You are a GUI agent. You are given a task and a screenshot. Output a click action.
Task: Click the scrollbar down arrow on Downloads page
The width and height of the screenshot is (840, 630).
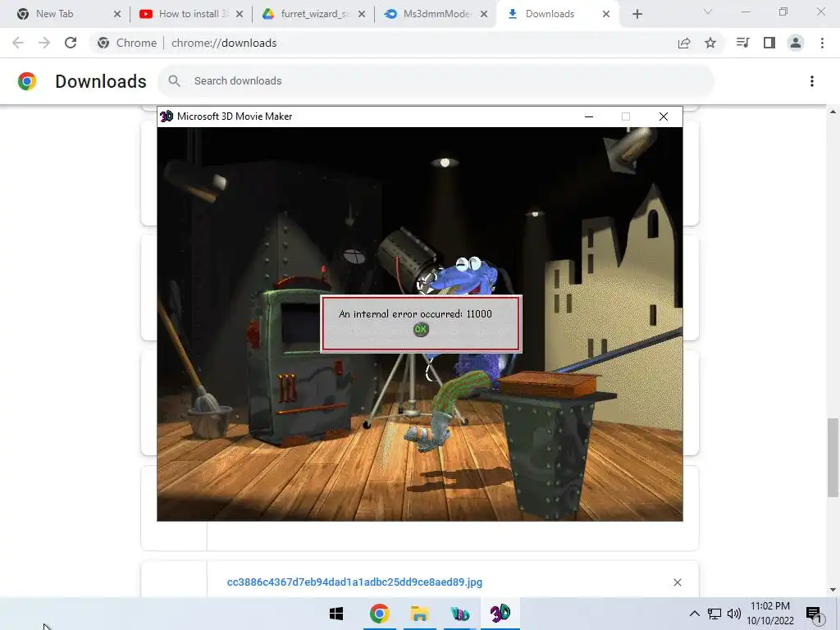point(833,590)
